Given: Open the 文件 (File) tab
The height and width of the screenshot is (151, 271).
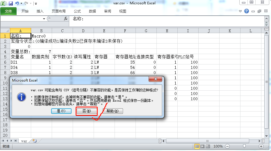Looking at the screenshot, I should pyautogui.click(x=8, y=11).
